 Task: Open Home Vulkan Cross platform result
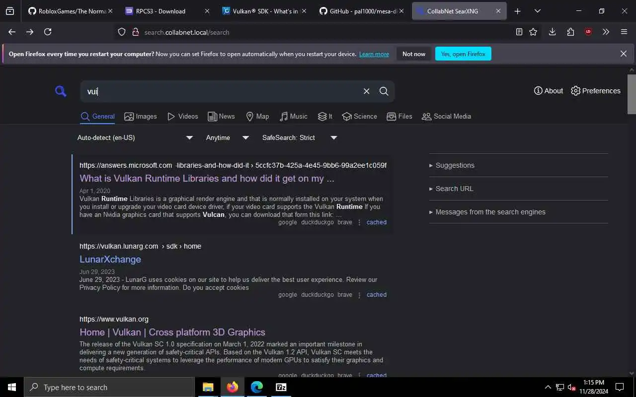point(172,332)
